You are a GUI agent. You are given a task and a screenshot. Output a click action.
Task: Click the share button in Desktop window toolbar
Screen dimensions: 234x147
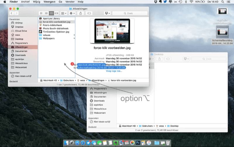[x=159, y=59]
